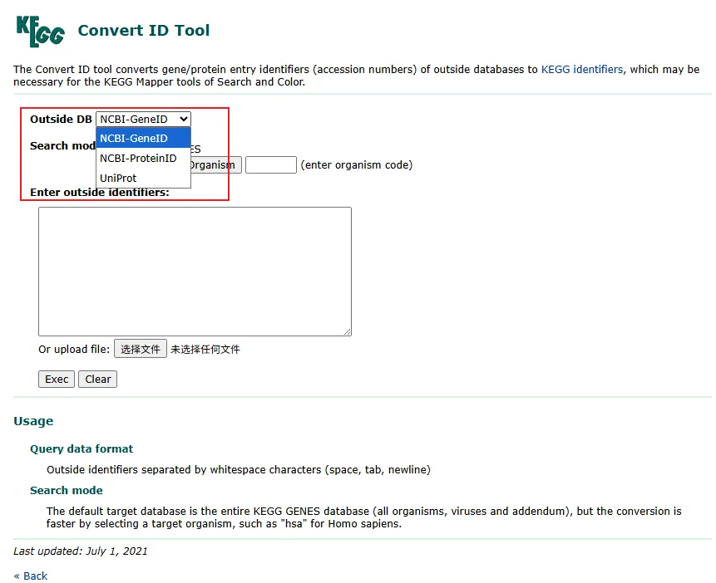
Task: Click the 选择文件 file upload button
Action: coord(140,350)
